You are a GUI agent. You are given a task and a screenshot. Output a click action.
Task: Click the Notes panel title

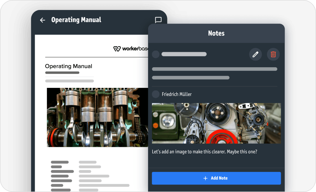tap(216, 33)
